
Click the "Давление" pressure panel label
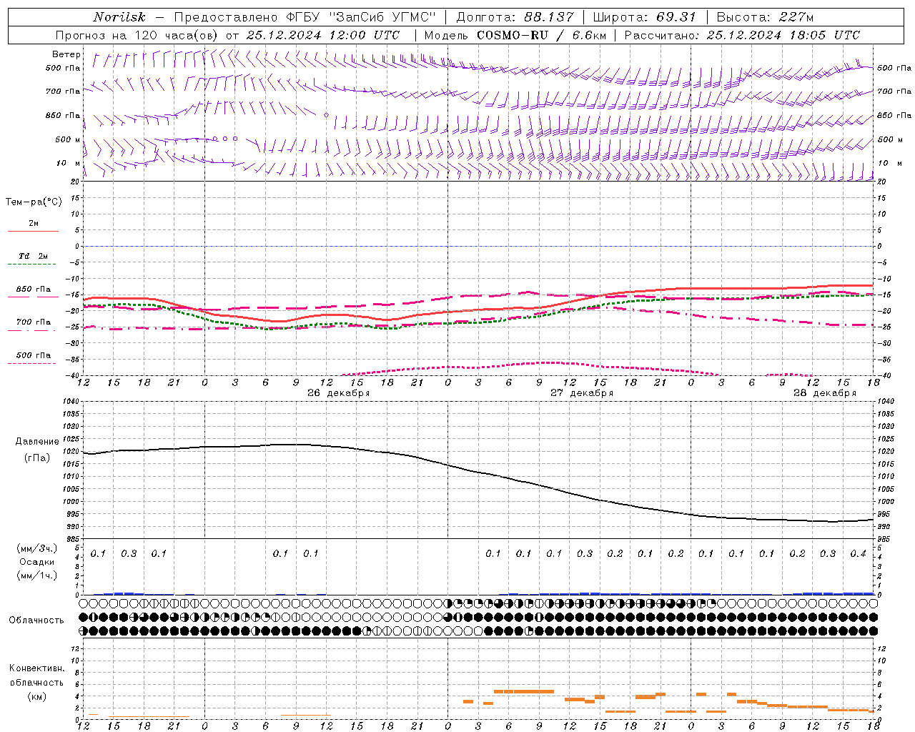click(36, 442)
